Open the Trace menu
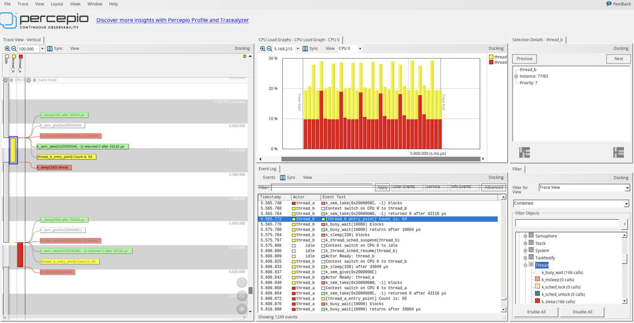 [x=22, y=4]
